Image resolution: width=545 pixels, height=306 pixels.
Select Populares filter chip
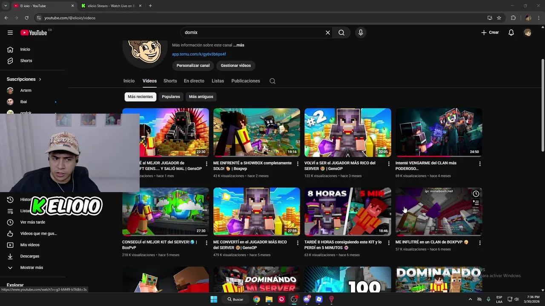(x=171, y=97)
